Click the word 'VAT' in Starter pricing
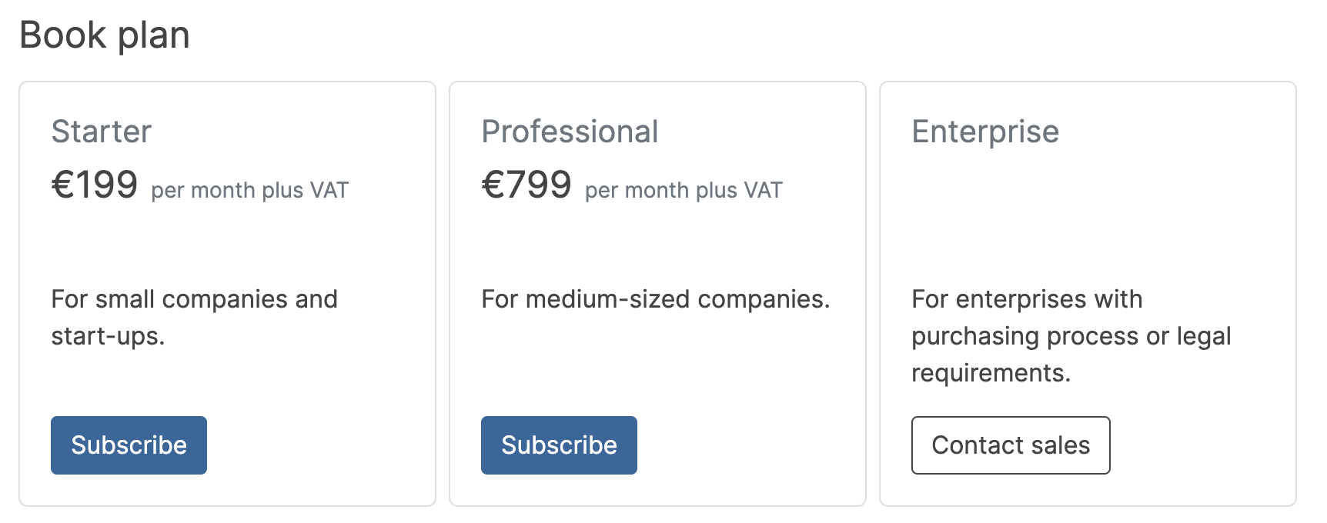The width and height of the screenshot is (1327, 523). pos(329,190)
